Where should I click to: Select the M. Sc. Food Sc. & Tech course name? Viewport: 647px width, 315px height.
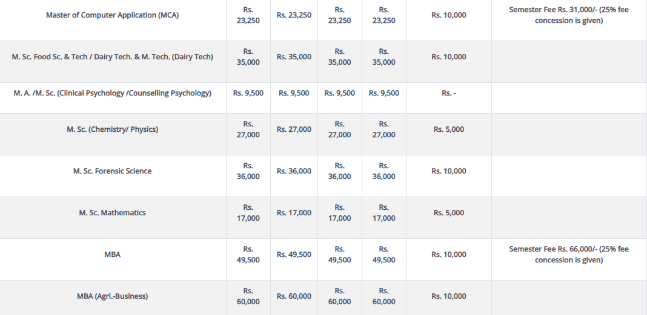point(112,57)
